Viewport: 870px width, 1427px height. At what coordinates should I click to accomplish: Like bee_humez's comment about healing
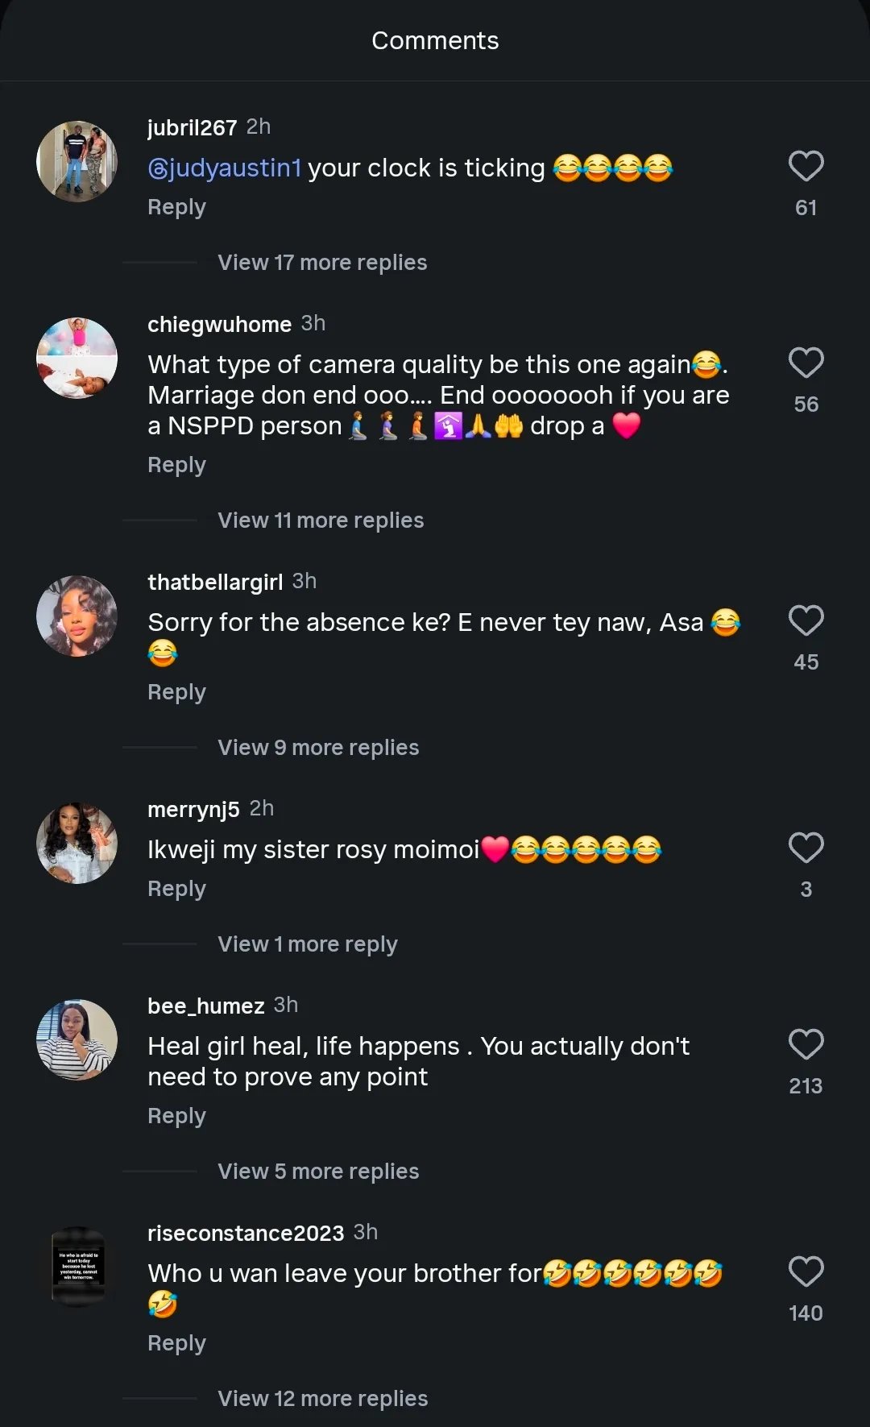coord(806,1044)
